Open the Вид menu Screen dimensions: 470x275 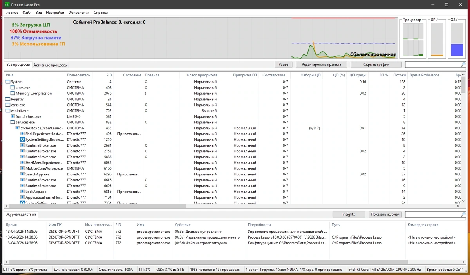pos(39,13)
